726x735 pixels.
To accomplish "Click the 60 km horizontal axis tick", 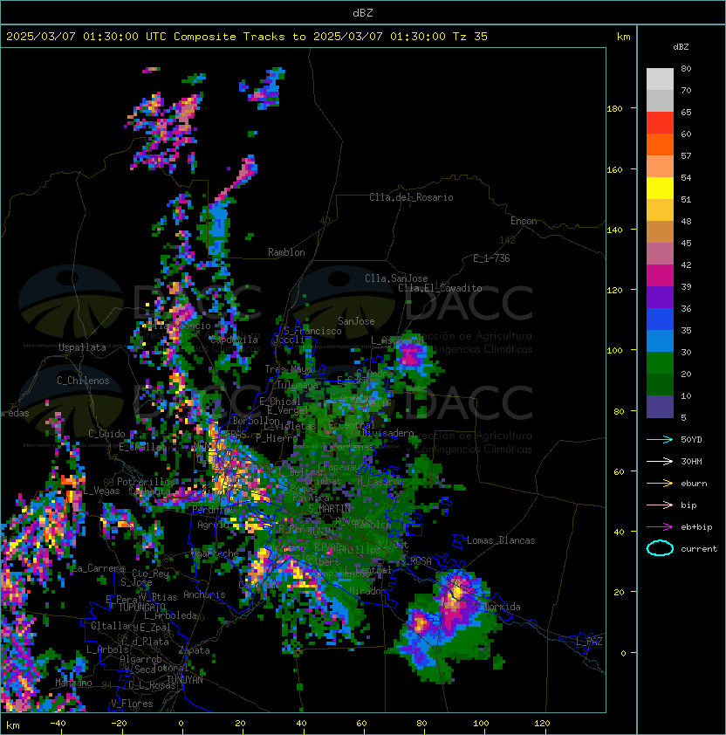I will (x=361, y=724).
